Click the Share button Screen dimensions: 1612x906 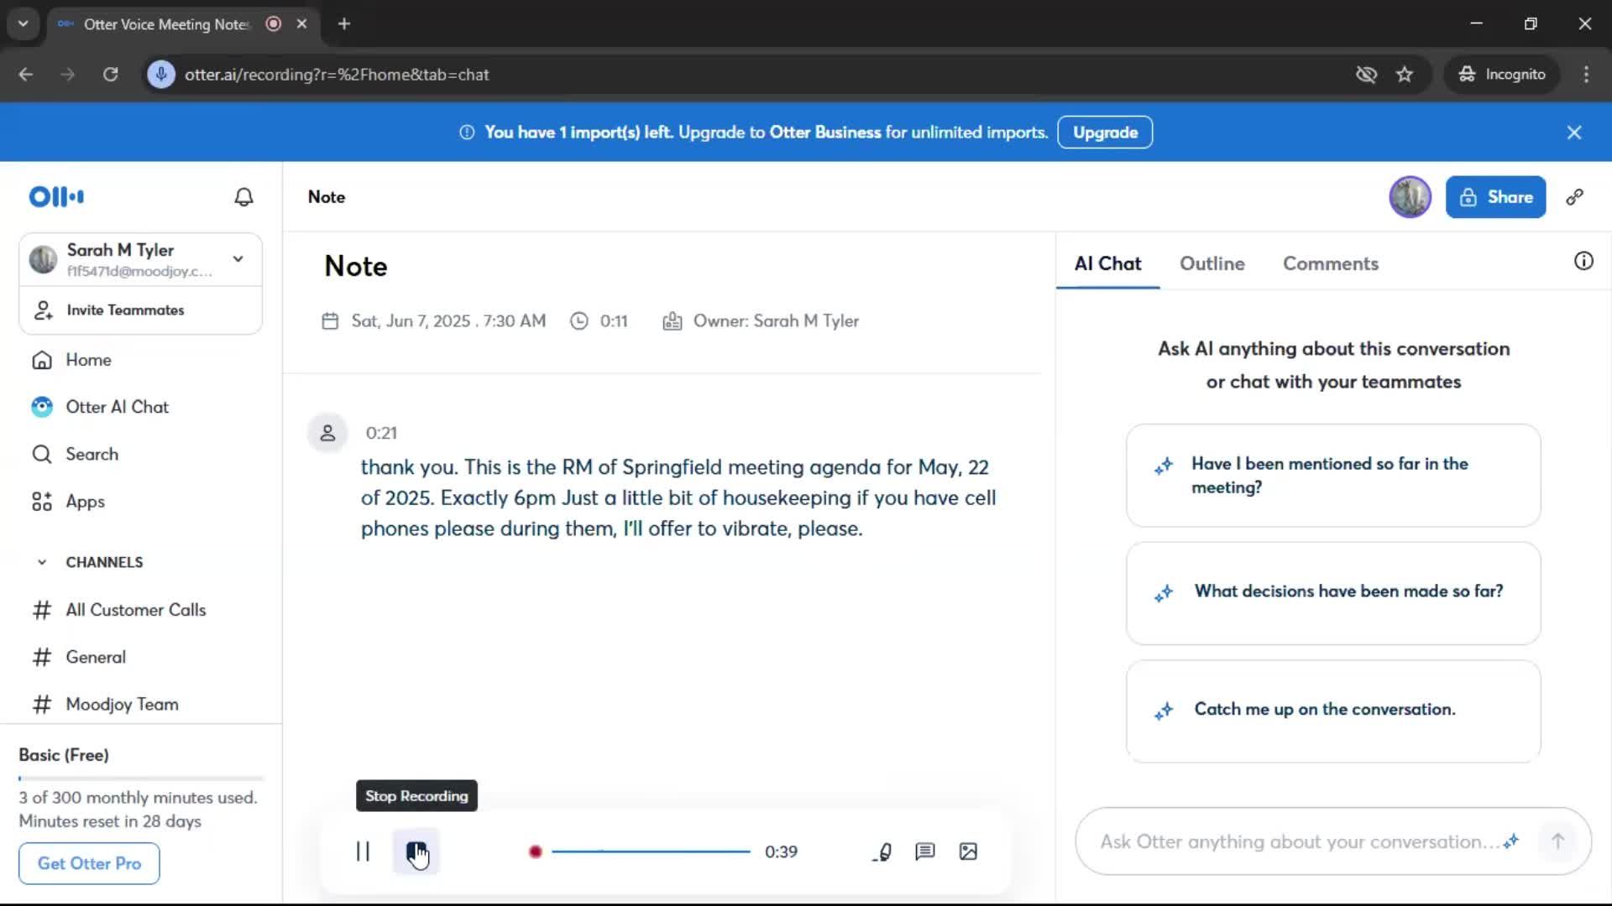point(1495,197)
